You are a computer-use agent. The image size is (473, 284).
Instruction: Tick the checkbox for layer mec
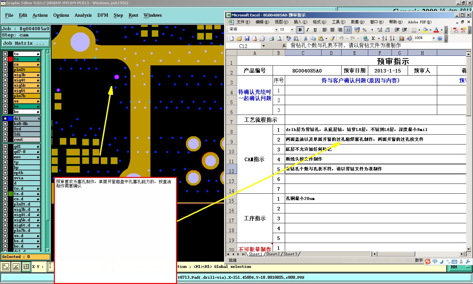tap(5, 157)
